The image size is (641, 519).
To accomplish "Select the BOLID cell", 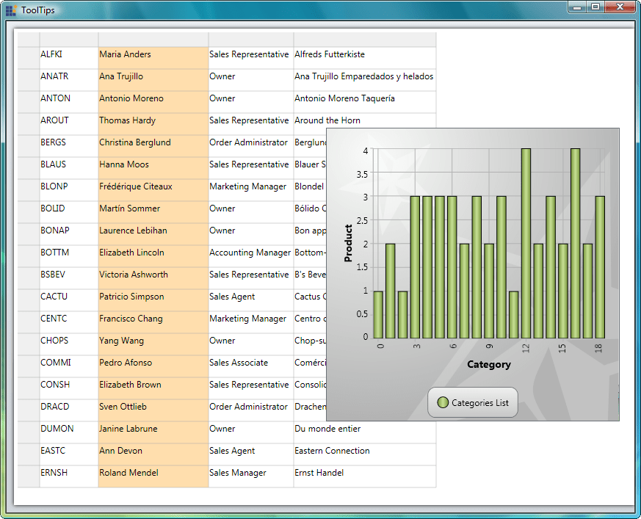I will tap(69, 212).
